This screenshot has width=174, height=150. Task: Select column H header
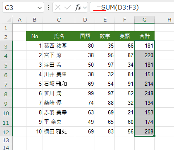pos(169,20)
